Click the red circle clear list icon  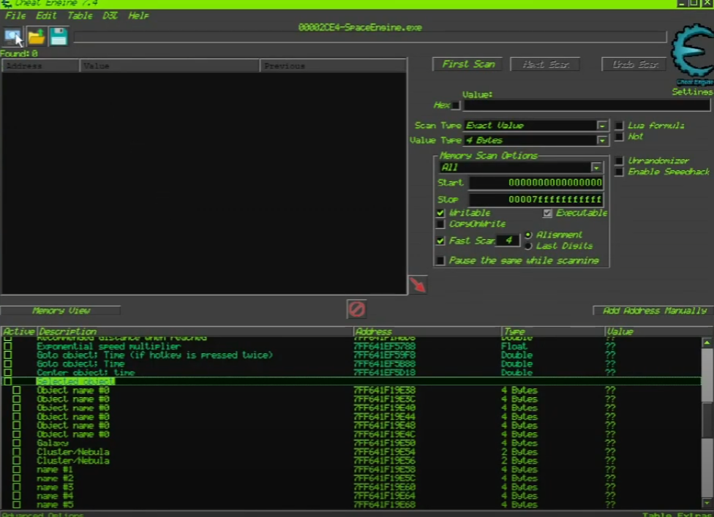[x=356, y=309]
